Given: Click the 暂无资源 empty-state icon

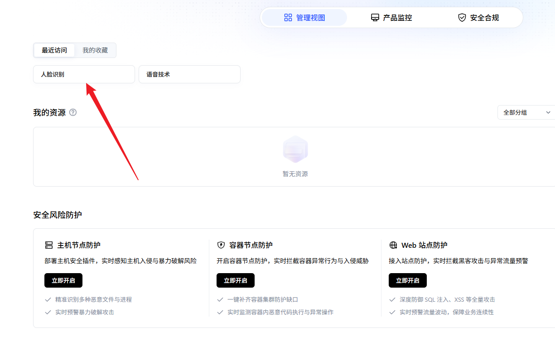Looking at the screenshot, I should pyautogui.click(x=295, y=149).
